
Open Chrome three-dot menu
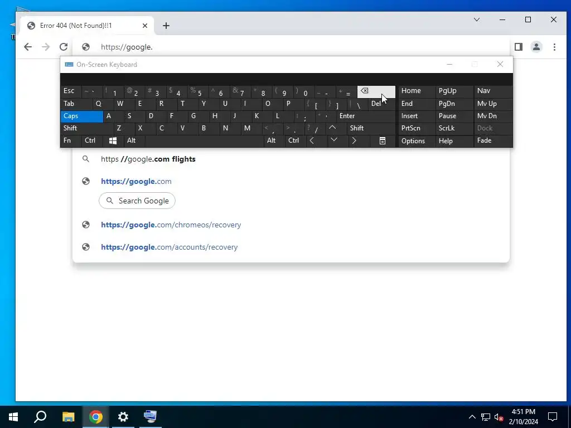point(554,47)
